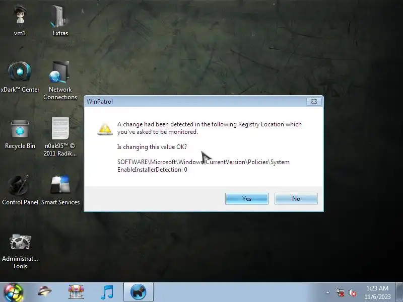The image size is (403, 302).
Task: Click the SOFTWARE\Microsoft\Windows registry path text
Action: (x=204, y=162)
